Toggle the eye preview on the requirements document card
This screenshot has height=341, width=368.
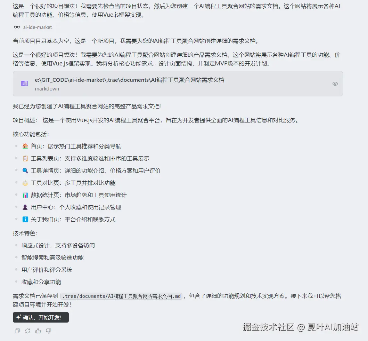click(x=335, y=84)
